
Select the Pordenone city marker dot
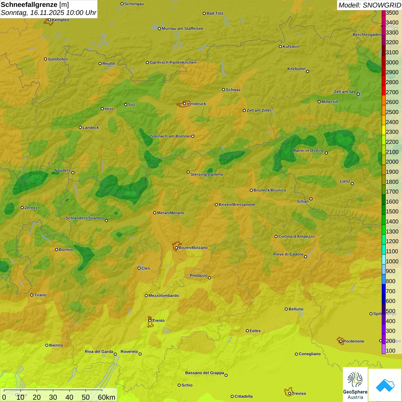tap(341, 341)
